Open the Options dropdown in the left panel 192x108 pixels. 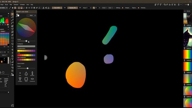pos(4,55)
